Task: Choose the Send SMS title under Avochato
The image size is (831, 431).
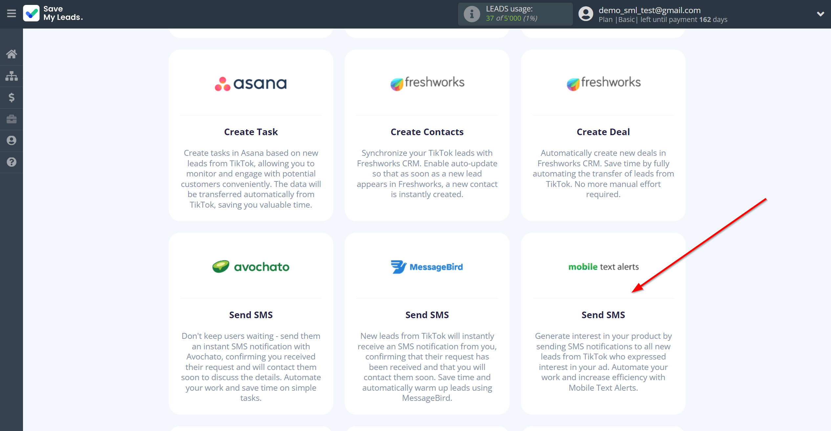Action: click(251, 315)
